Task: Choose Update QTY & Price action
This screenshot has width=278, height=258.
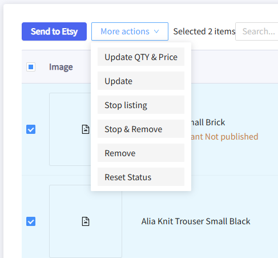Action: (x=141, y=57)
